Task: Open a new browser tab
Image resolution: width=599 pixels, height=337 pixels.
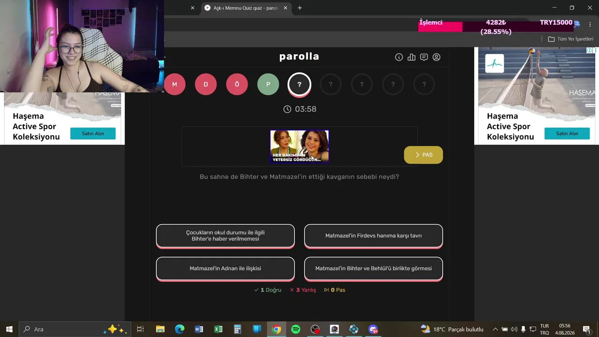Action: 299,8
